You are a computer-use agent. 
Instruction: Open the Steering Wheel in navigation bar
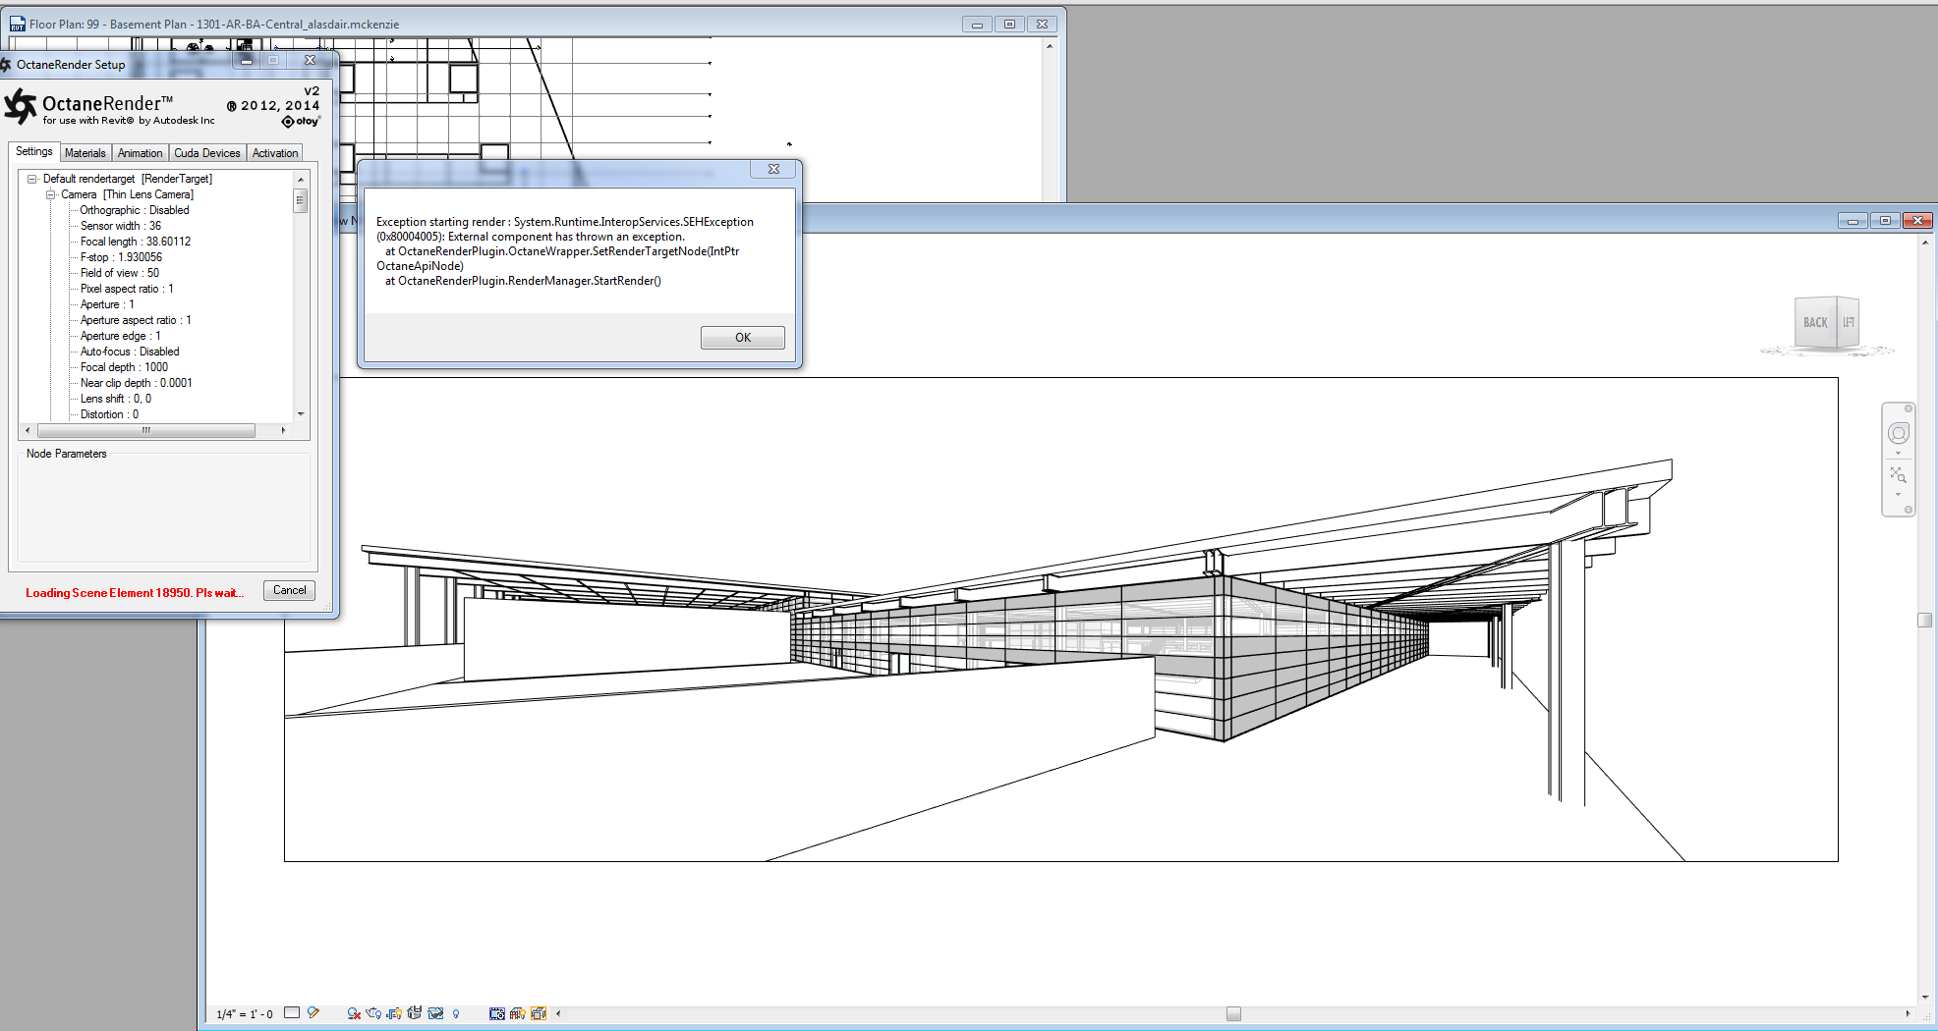click(x=1899, y=433)
